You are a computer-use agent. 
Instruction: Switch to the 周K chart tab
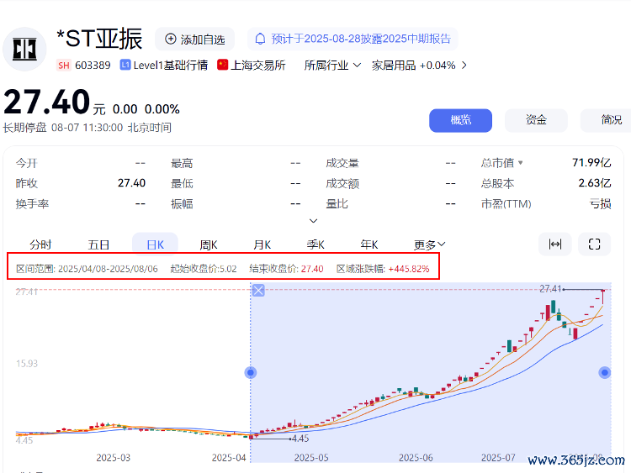(209, 244)
